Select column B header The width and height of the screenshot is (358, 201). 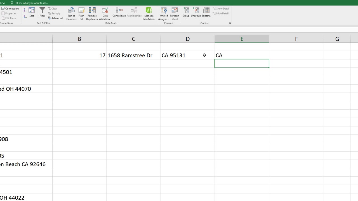[x=79, y=39]
